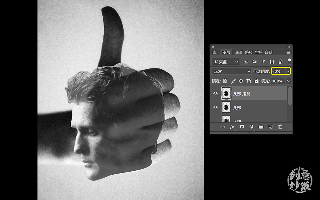Open the layers panel menu
Viewport: 320px width, 200px height.
pyautogui.click(x=288, y=52)
